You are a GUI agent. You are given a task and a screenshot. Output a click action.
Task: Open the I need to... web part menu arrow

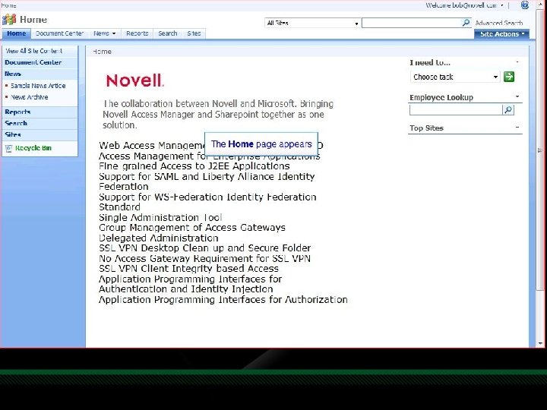[x=517, y=62]
